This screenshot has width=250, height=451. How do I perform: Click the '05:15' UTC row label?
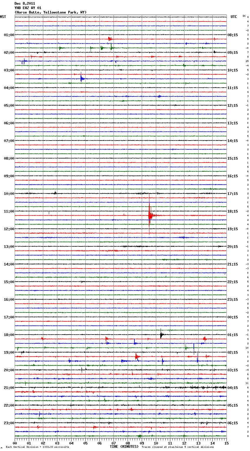coord(233,405)
